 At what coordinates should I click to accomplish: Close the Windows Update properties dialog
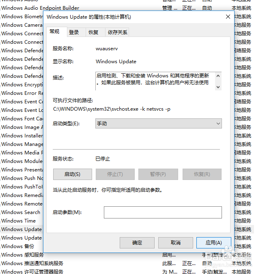tap(228, 17)
